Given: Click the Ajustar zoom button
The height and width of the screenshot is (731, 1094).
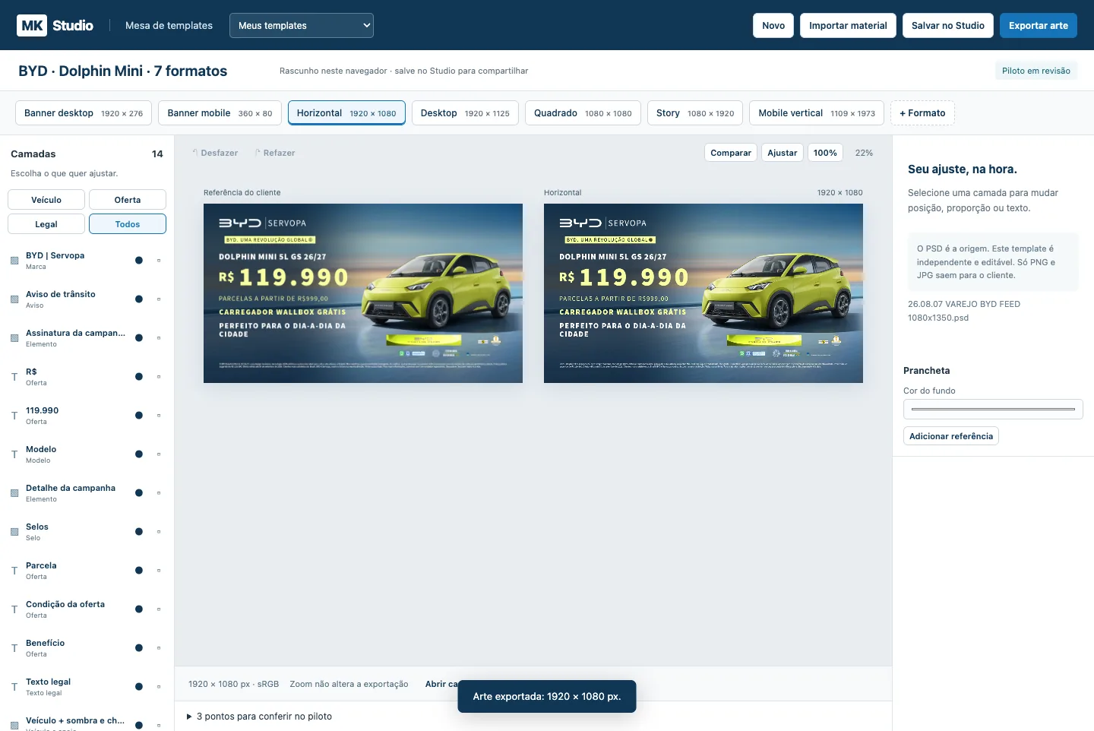Looking at the screenshot, I should [x=783, y=153].
